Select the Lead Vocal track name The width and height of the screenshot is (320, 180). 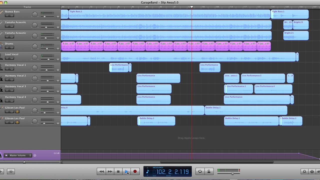(11, 54)
